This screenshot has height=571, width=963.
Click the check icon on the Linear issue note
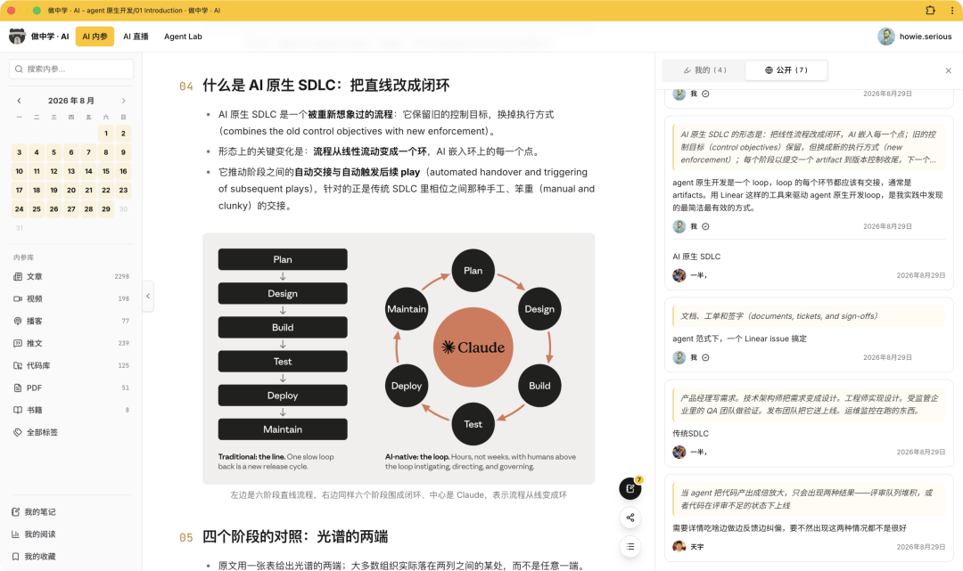[705, 357]
